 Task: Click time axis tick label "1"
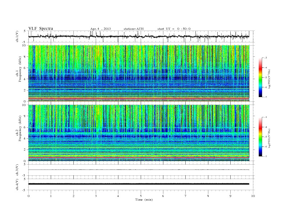(51, 196)
